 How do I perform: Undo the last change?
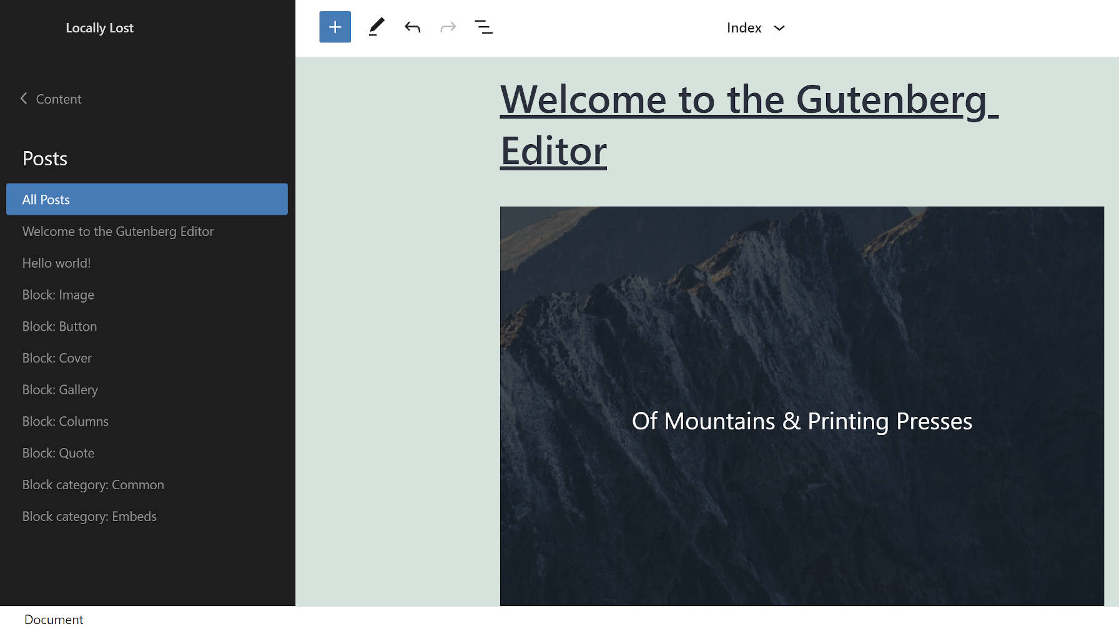point(412,27)
